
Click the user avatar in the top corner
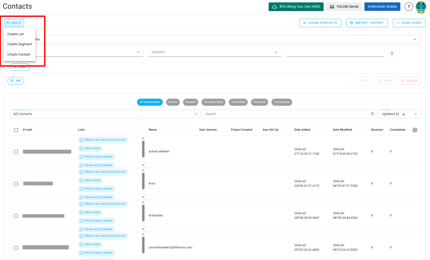[421, 7]
